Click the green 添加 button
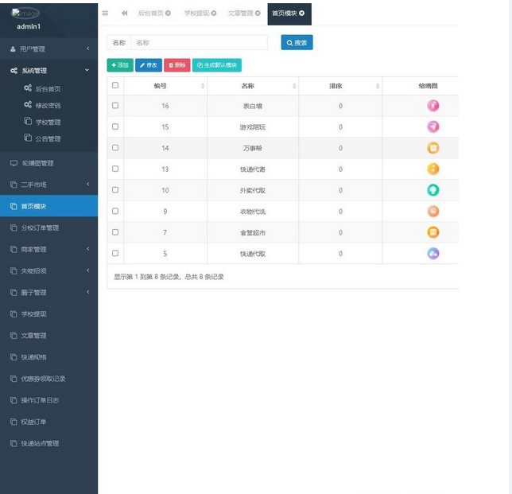Screen dimensions: 512x494 pyautogui.click(x=120, y=65)
